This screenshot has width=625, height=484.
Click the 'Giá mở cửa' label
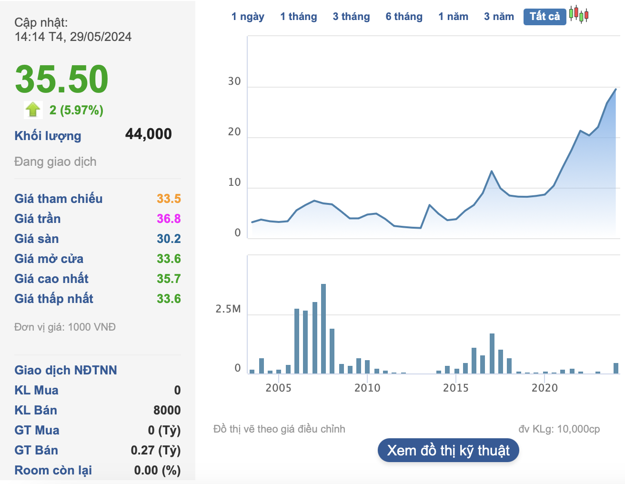tap(49, 259)
